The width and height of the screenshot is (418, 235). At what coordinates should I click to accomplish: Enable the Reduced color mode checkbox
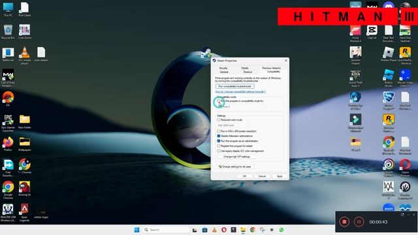pyautogui.click(x=219, y=120)
